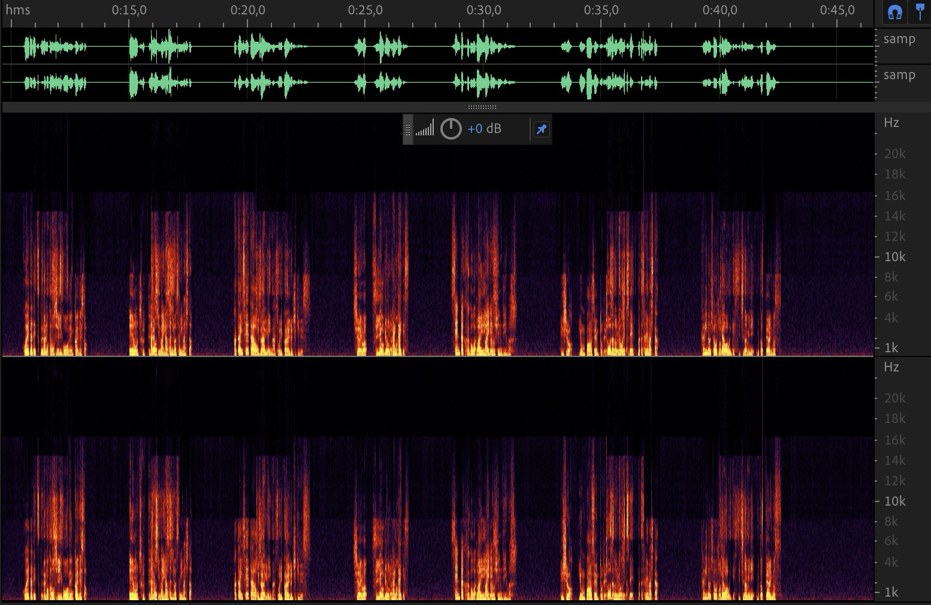Click 1k on the lower frequency scale
Image resolution: width=931 pixels, height=605 pixels.
(x=891, y=592)
